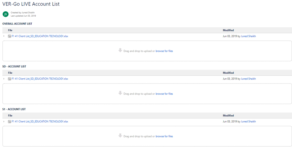
Task: Expand file row in Overall Account List
Action: click(4, 36)
